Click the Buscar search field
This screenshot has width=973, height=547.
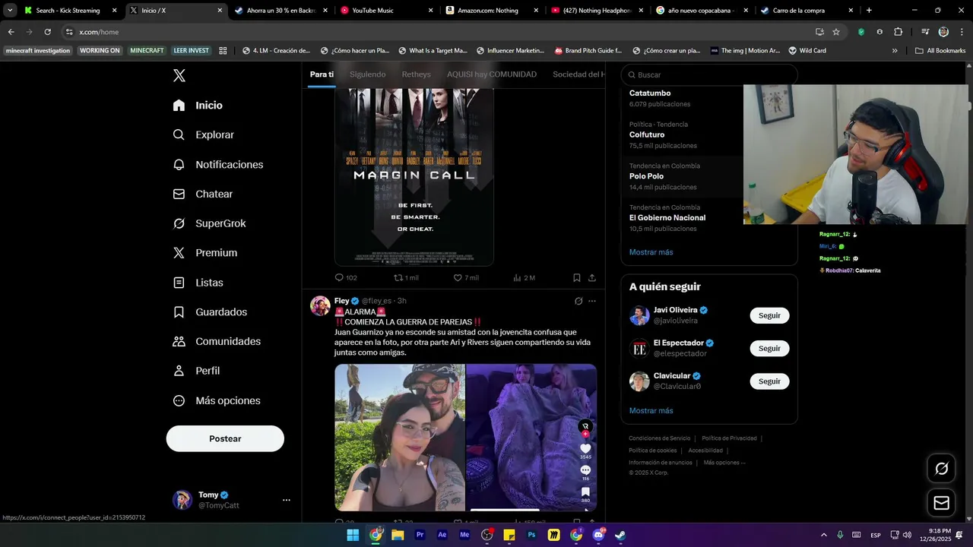coord(709,74)
